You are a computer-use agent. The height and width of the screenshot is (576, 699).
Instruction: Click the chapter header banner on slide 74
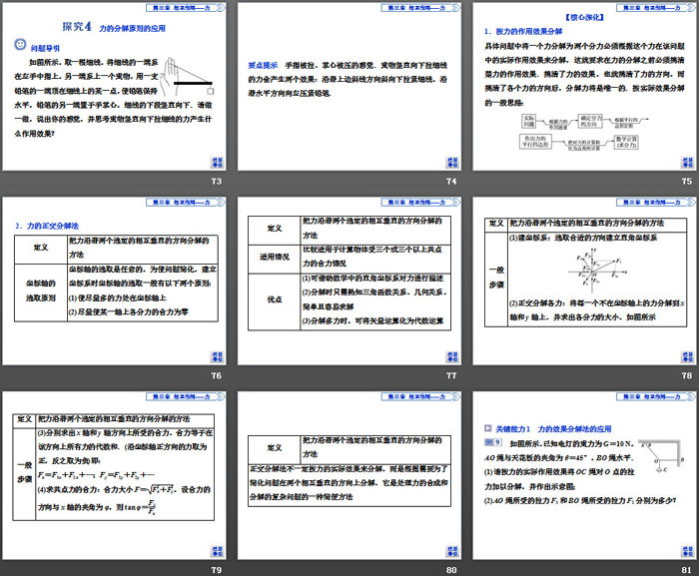[420, 8]
